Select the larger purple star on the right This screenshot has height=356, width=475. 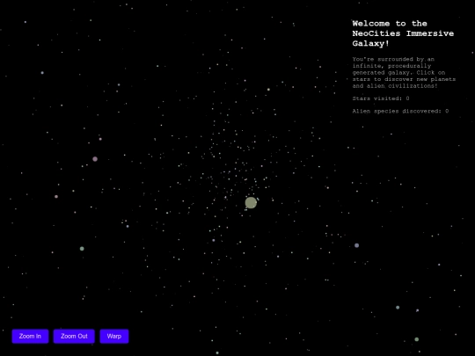click(x=356, y=245)
